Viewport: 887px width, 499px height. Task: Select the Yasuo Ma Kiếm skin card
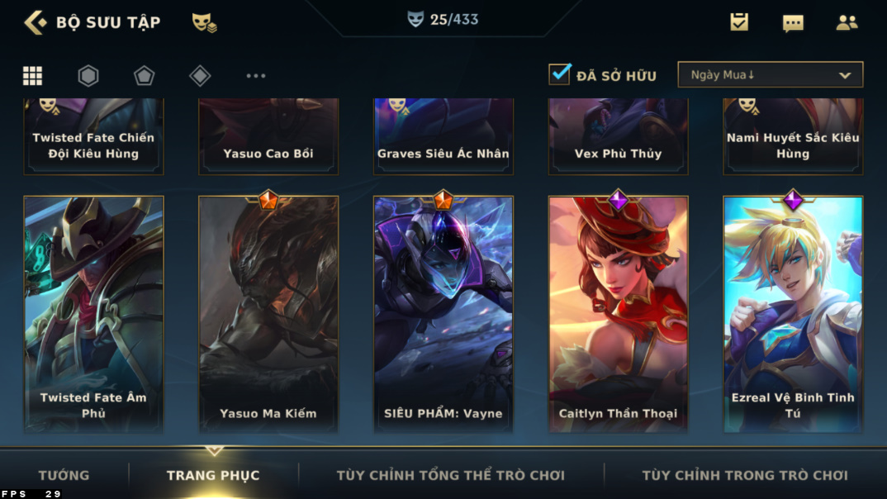(268, 314)
